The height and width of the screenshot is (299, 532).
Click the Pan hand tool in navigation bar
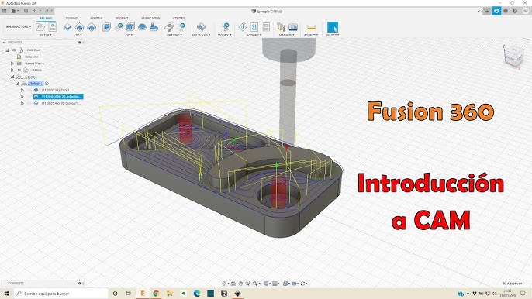click(240, 284)
